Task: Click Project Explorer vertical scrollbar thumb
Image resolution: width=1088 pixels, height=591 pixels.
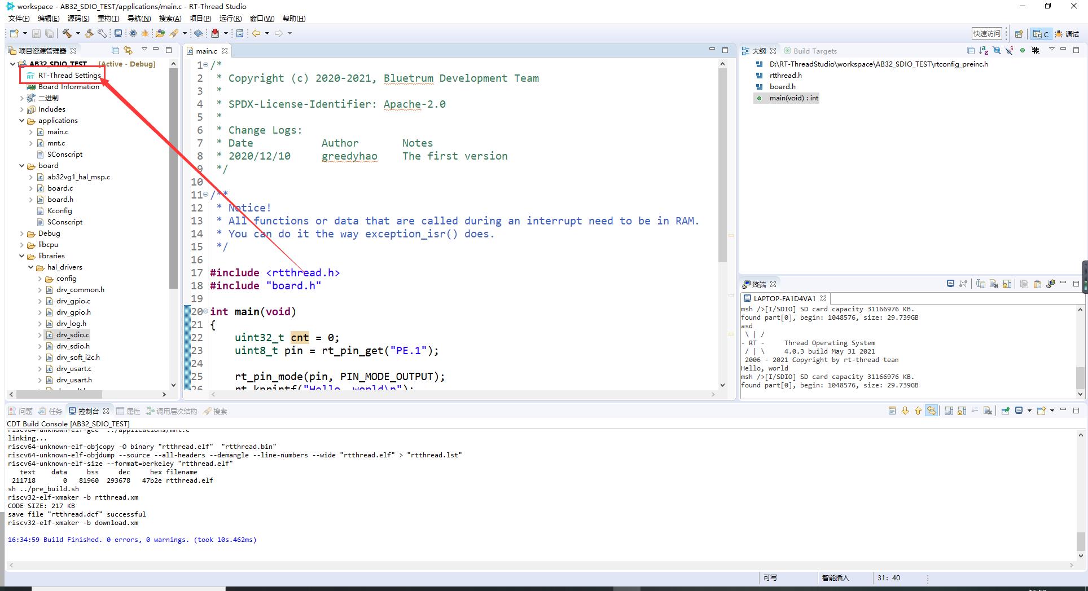Action: 174,178
